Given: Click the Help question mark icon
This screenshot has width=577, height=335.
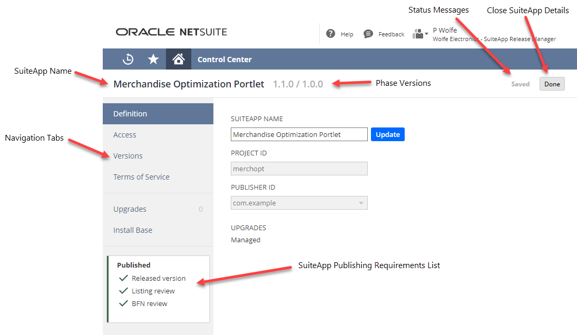Looking at the screenshot, I should [330, 34].
